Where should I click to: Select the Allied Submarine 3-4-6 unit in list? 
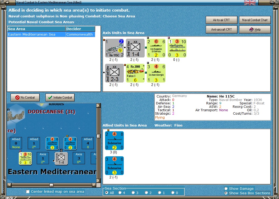[x=114, y=166]
